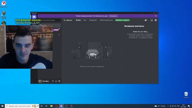Select the Recycle Bin desktop icon
This screenshot has width=192, height=108.
(x=186, y=95)
